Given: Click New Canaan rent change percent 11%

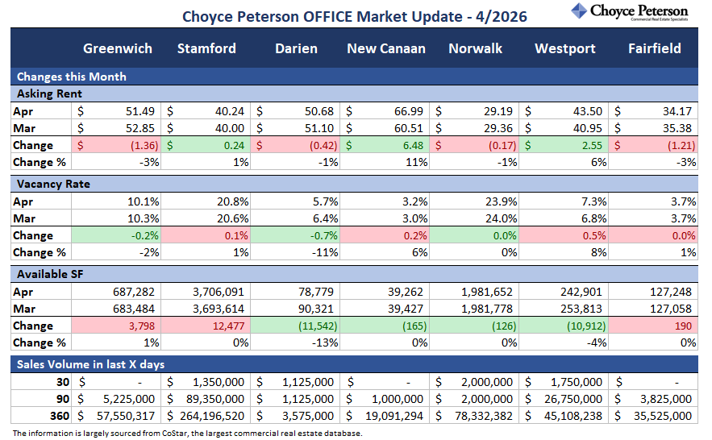Looking at the screenshot, I should pos(416,163).
